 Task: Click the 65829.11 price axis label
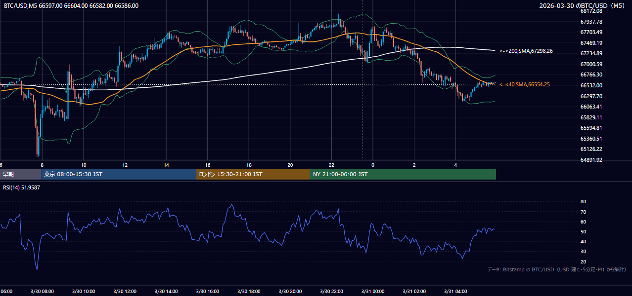pyautogui.click(x=591, y=117)
